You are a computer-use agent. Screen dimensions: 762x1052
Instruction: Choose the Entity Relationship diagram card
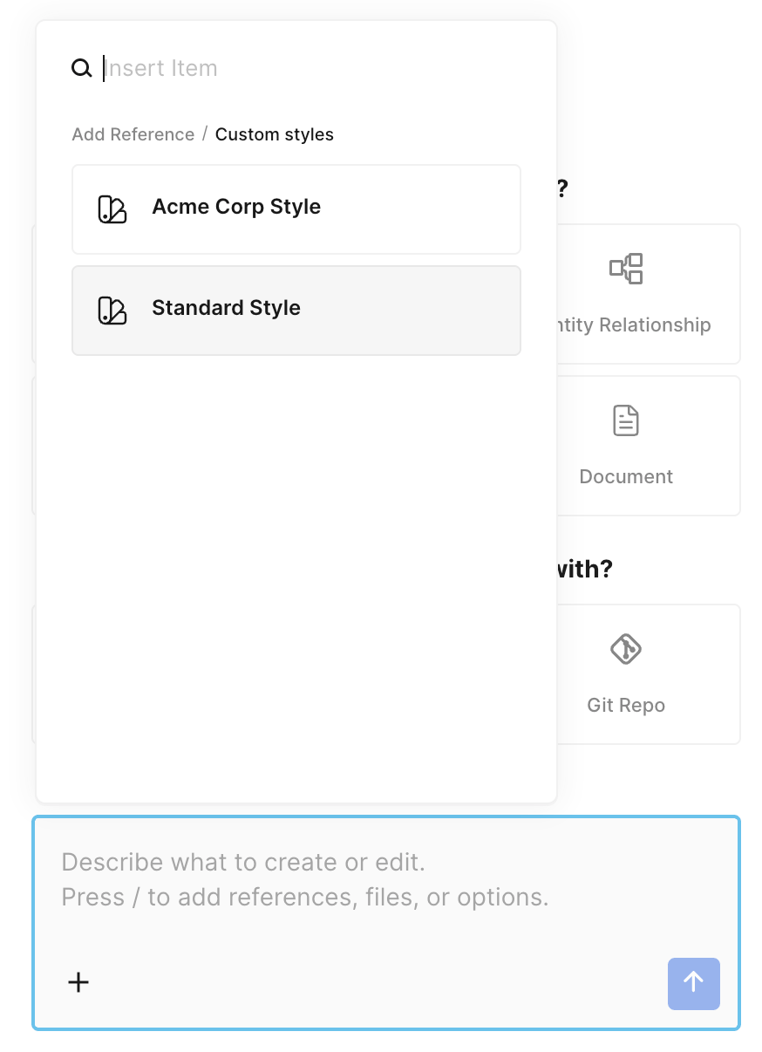pyautogui.click(x=648, y=294)
